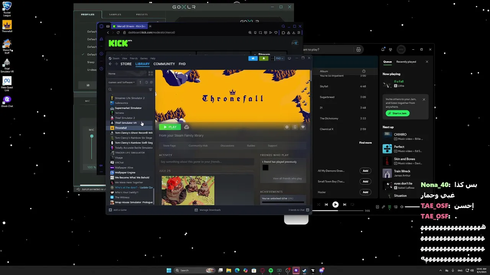Viewport: 490px width, 275px height.
Task: Open Friends menu in Steam
Action: pos(134,58)
